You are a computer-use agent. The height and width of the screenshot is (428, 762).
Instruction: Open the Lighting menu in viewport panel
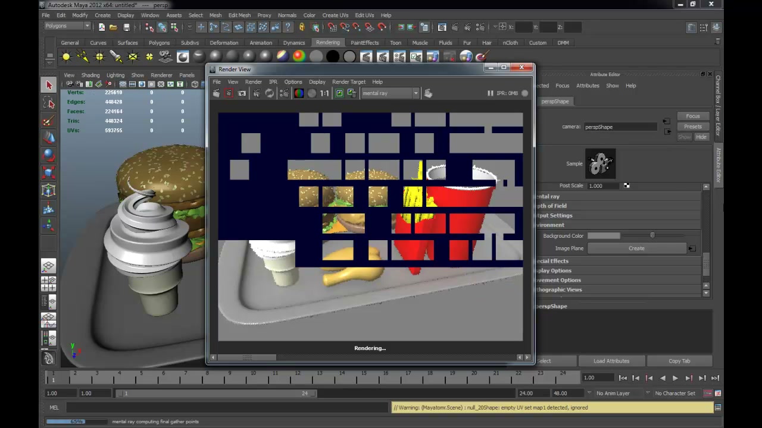(x=115, y=75)
